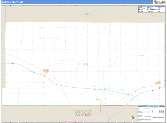The image size is (167, 123).
Task: Click the LOC column heading
Action: point(160,8)
